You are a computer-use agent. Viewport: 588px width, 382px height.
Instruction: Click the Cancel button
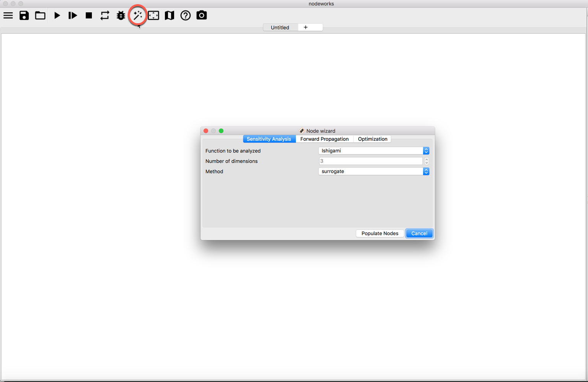419,234
